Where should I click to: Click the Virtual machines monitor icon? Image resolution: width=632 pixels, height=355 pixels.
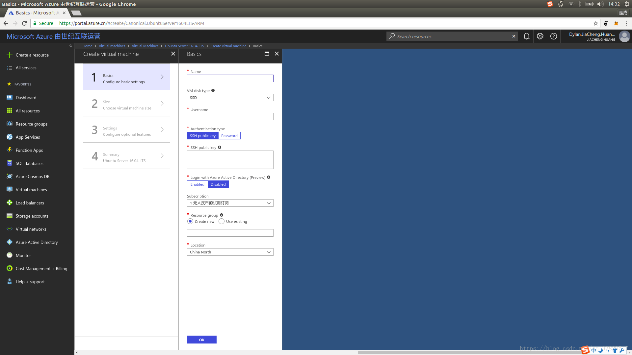[10, 190]
